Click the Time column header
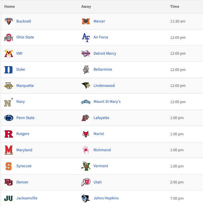The width and height of the screenshot is (203, 206). [174, 7]
